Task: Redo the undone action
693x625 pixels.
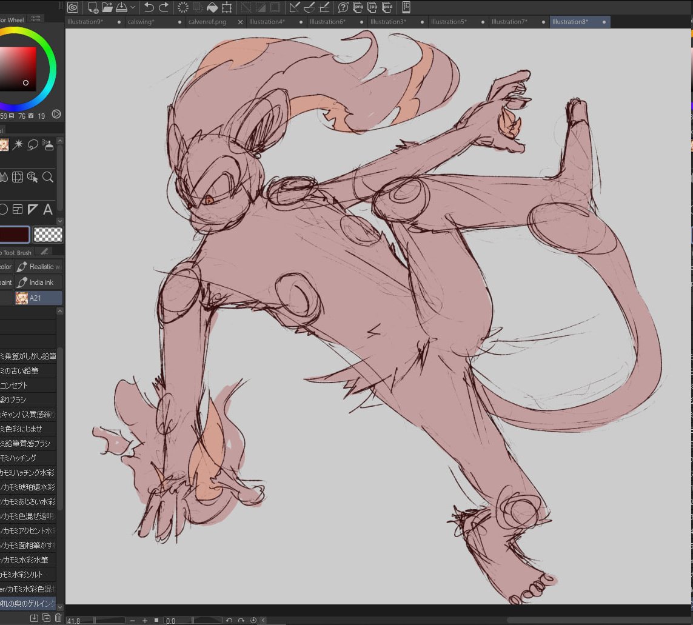Action: coord(164,7)
